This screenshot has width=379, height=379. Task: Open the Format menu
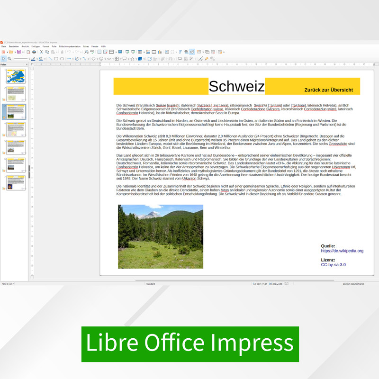[46, 46]
